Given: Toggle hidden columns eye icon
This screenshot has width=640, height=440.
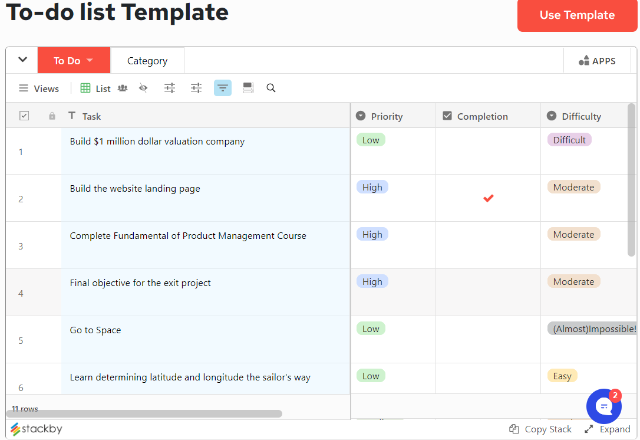Looking at the screenshot, I should coord(143,88).
